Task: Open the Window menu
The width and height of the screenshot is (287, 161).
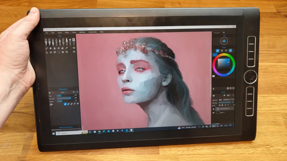Action: click(82, 32)
